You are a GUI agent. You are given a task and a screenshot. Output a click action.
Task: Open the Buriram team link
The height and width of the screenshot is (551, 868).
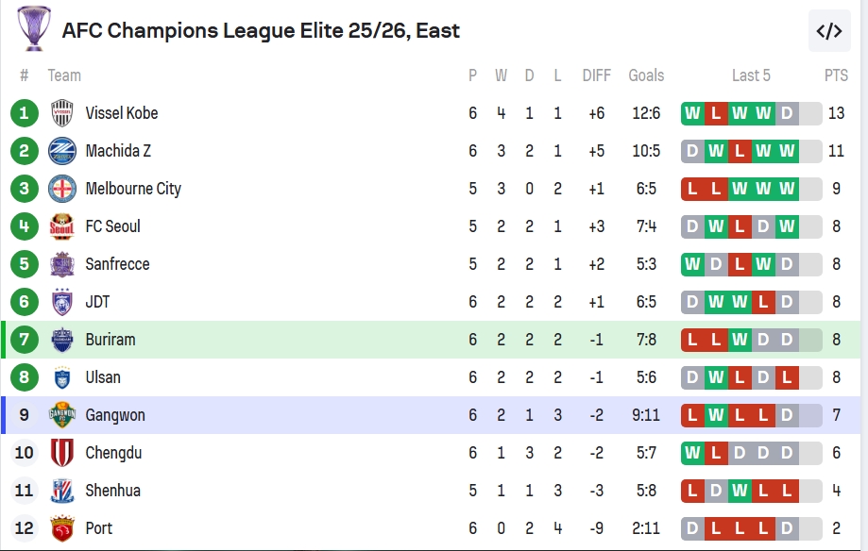pos(110,340)
